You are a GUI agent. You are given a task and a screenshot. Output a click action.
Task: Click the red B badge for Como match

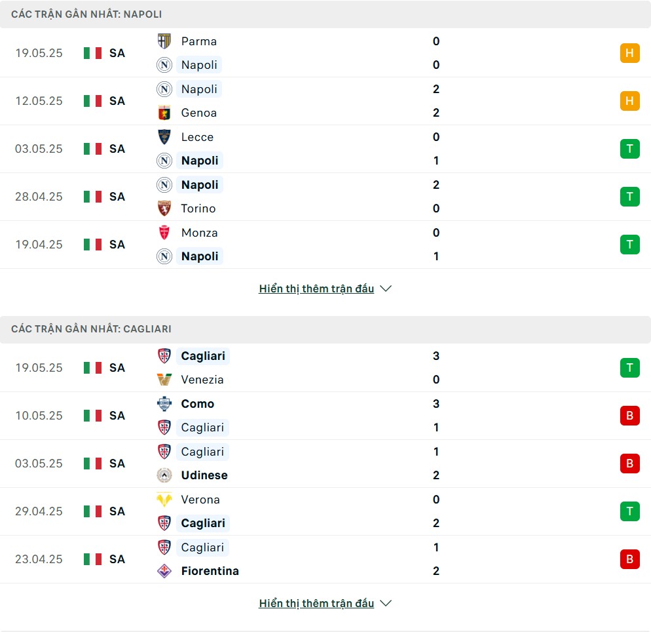click(629, 415)
